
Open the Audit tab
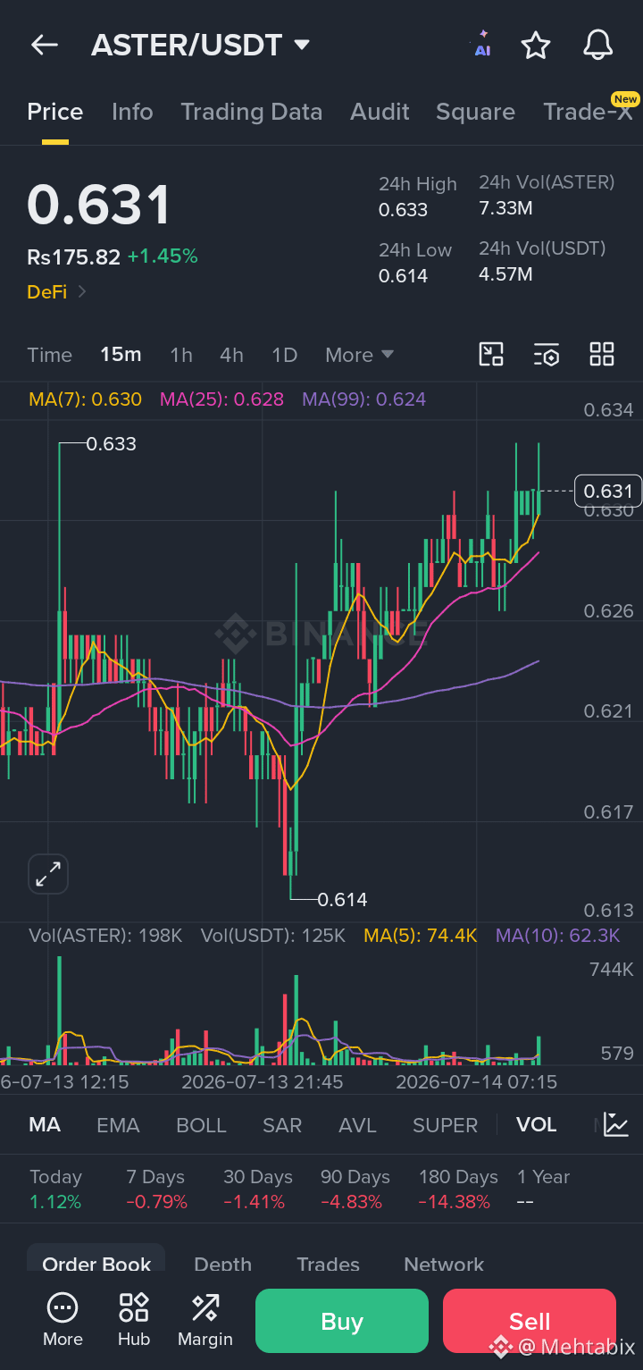tap(380, 112)
